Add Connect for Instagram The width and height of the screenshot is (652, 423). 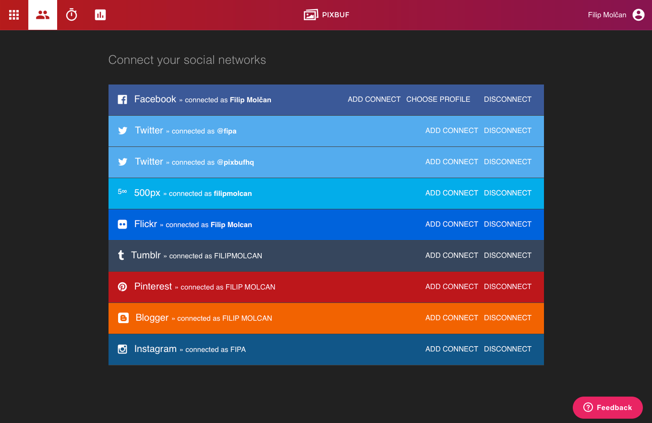point(452,349)
